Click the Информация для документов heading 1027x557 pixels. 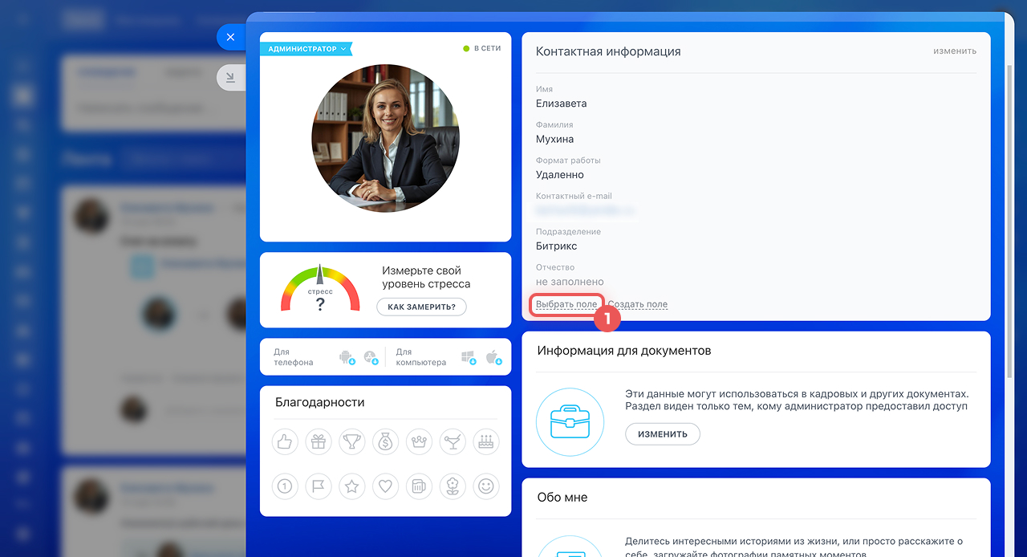[x=624, y=351]
